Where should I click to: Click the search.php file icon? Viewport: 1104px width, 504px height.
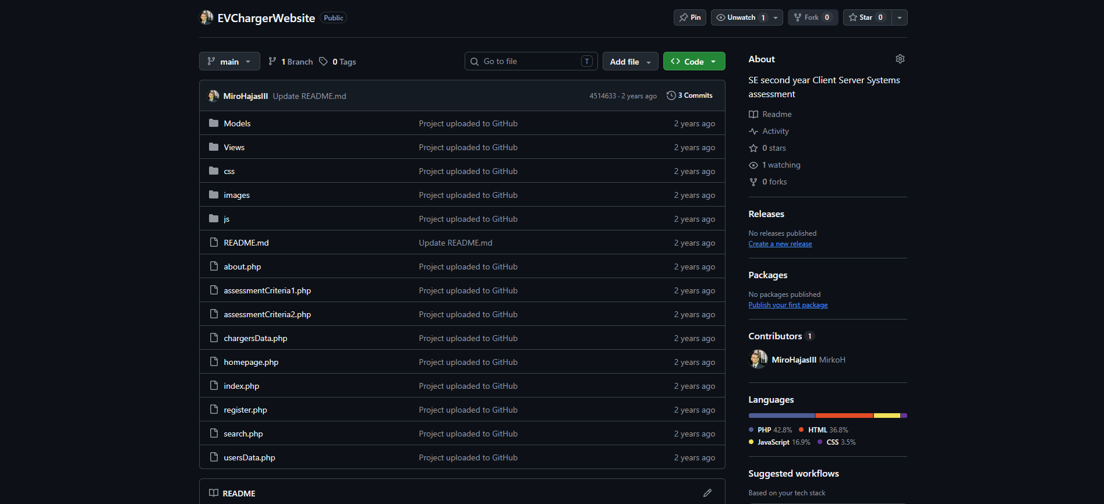pyautogui.click(x=214, y=434)
